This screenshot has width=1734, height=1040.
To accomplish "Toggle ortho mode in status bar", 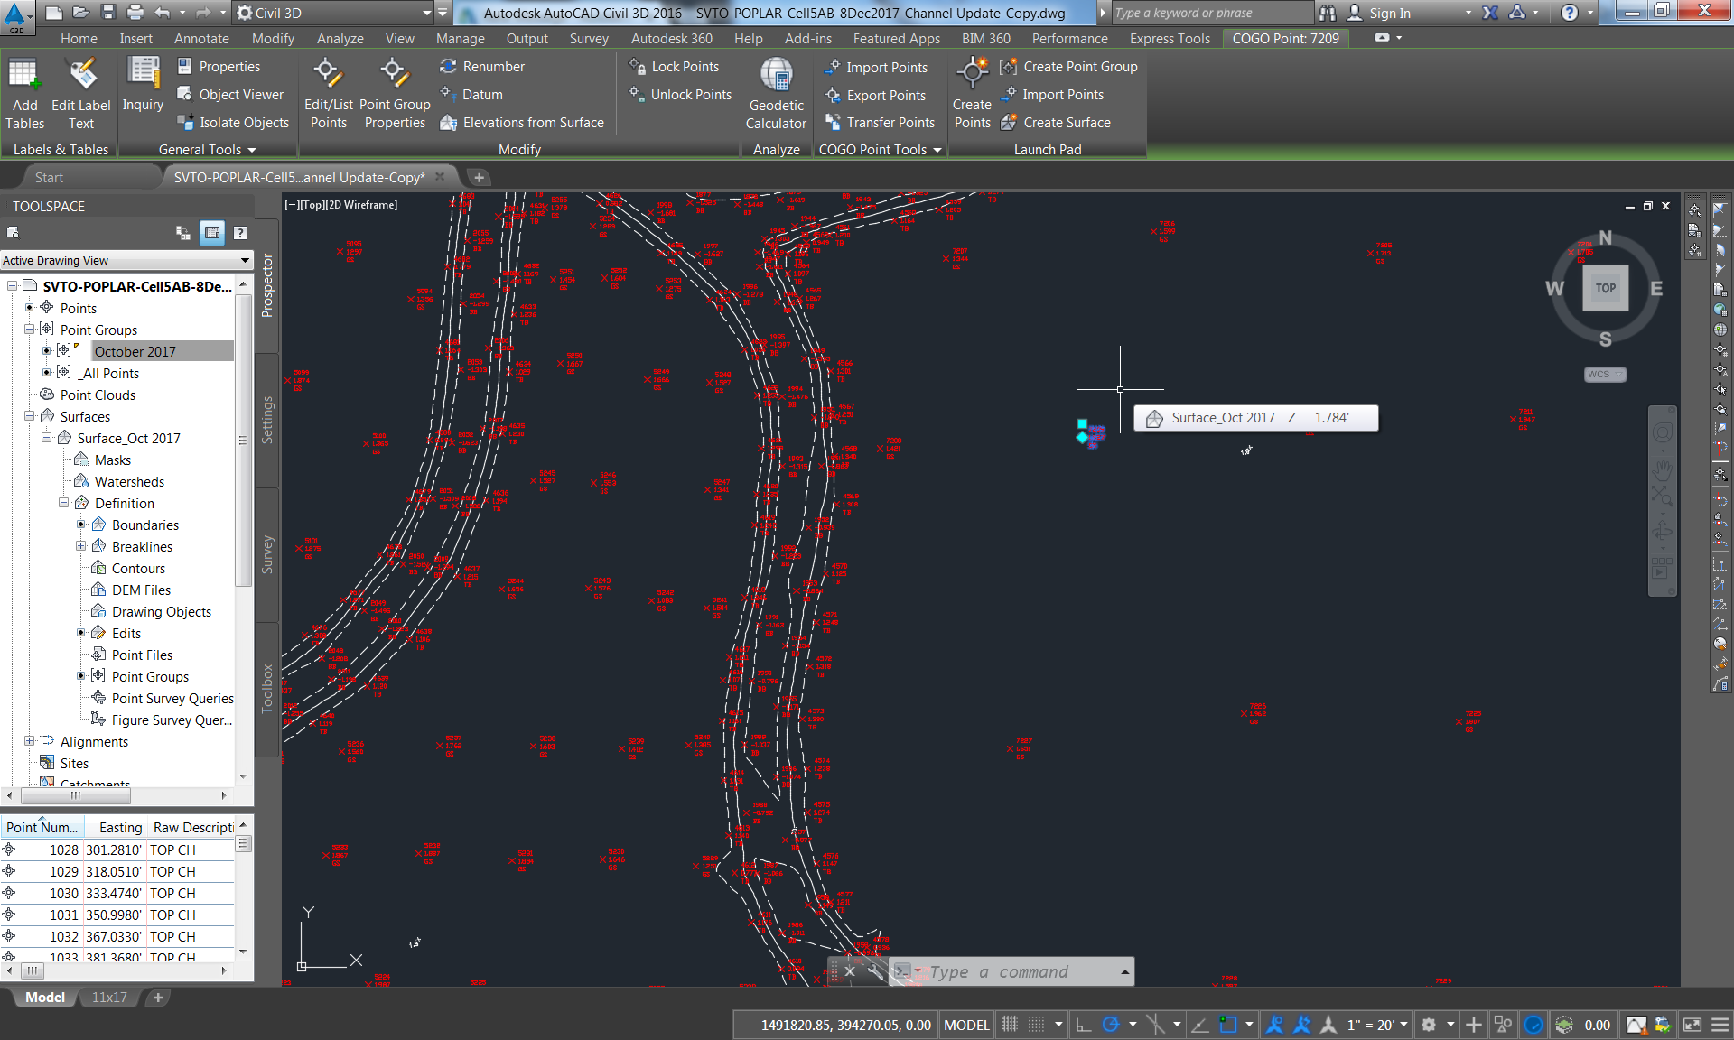I will pos(1084,1025).
